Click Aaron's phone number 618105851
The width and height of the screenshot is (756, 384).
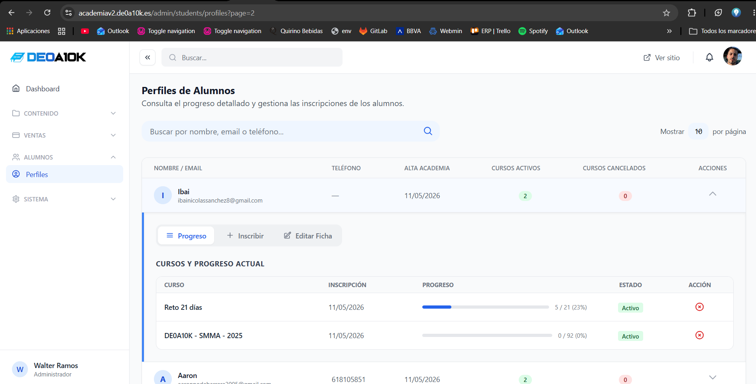click(348, 379)
